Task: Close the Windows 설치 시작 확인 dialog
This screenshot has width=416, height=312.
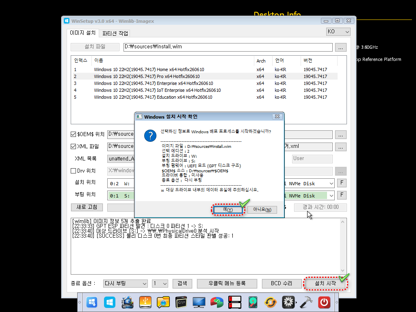Action: (x=277, y=117)
